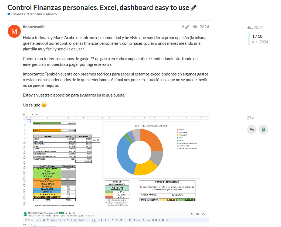The image size is (281, 227).
Task: Toggle strikethrough in the Sheets toolbar
Action: [109, 220]
